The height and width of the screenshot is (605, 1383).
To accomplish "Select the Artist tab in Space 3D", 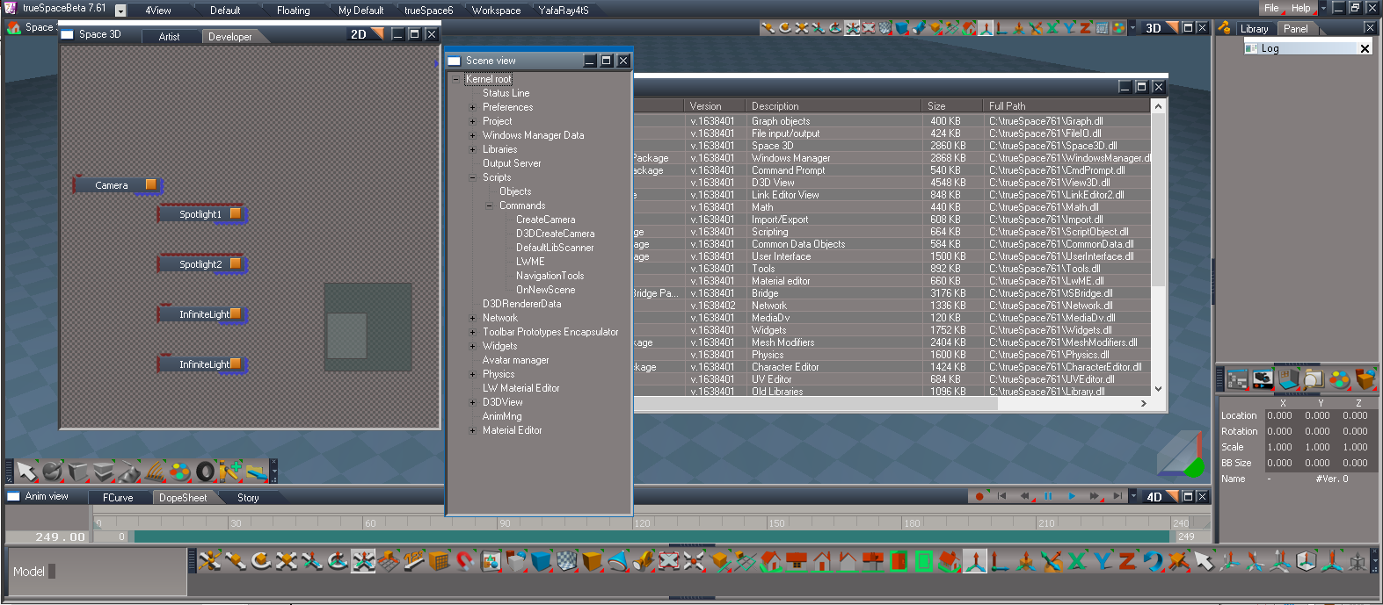I will 169,36.
